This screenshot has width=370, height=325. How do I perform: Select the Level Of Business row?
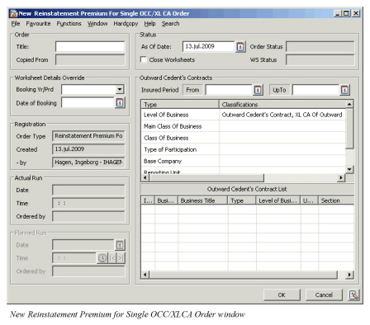coord(244,115)
